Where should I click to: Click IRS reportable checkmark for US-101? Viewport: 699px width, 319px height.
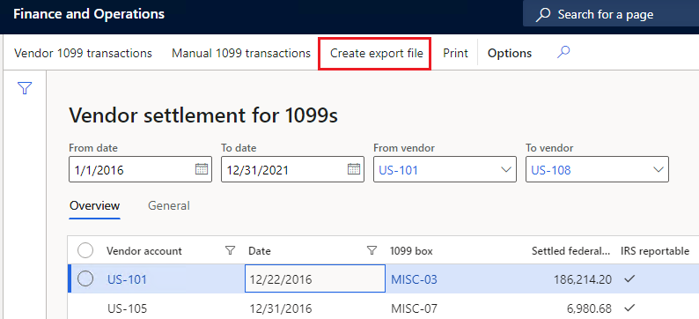629,279
